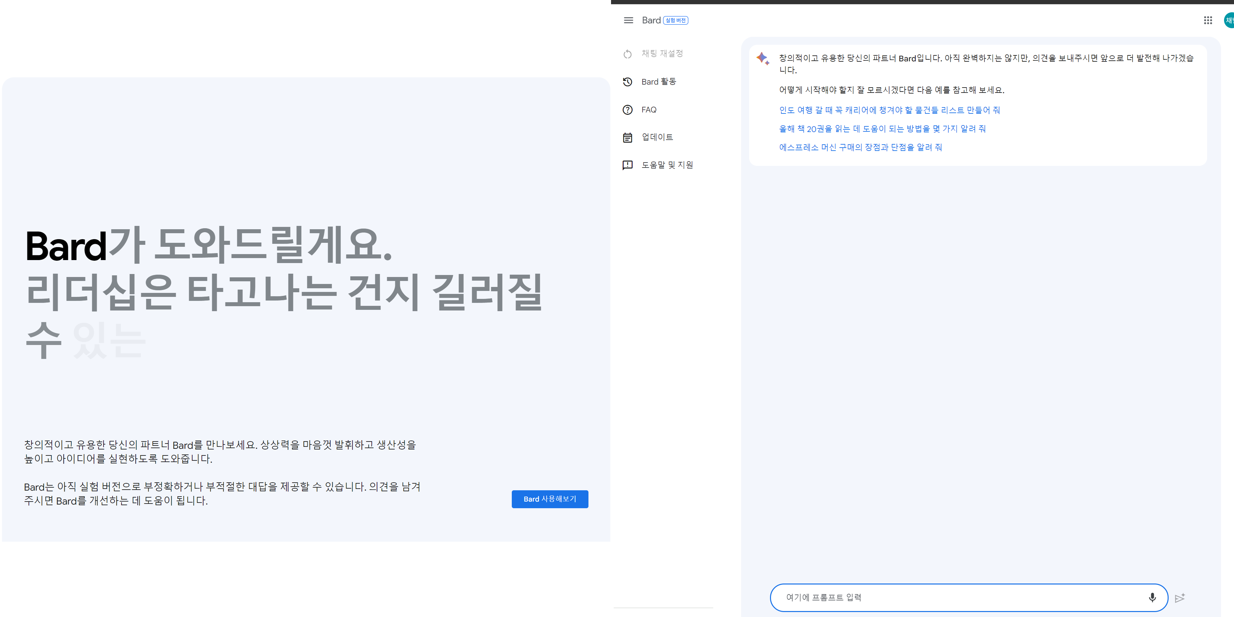Click the Bard 사용해보기 button
The height and width of the screenshot is (617, 1234).
click(x=549, y=499)
